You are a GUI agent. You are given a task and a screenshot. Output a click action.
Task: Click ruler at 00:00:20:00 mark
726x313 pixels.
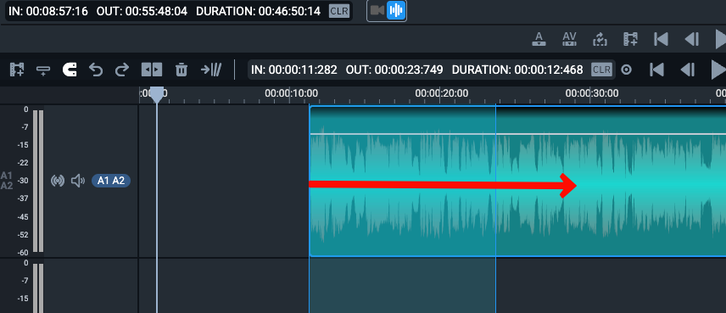441,93
